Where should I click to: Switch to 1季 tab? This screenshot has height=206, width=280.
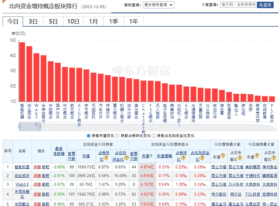(113, 21)
